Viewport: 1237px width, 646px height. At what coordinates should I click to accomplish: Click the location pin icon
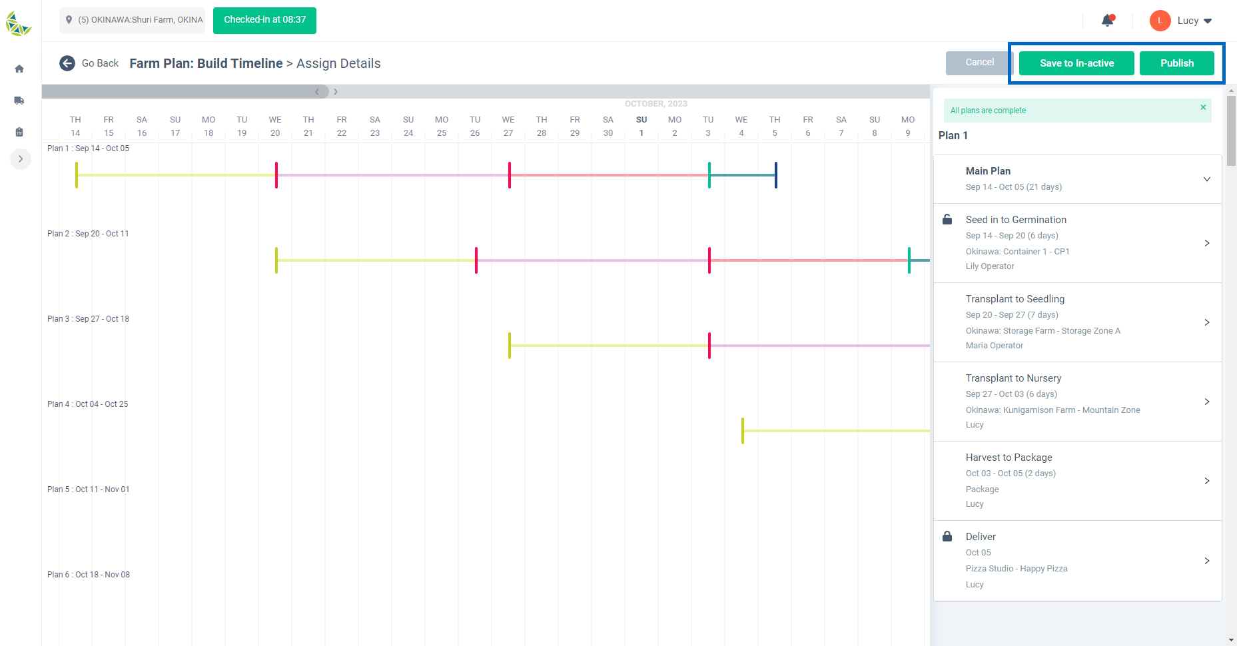tap(69, 20)
